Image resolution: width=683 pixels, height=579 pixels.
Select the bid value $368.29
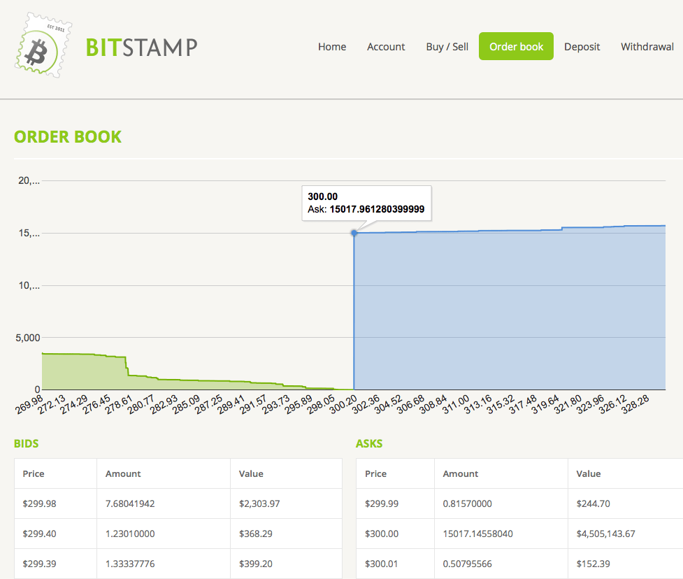tap(256, 534)
